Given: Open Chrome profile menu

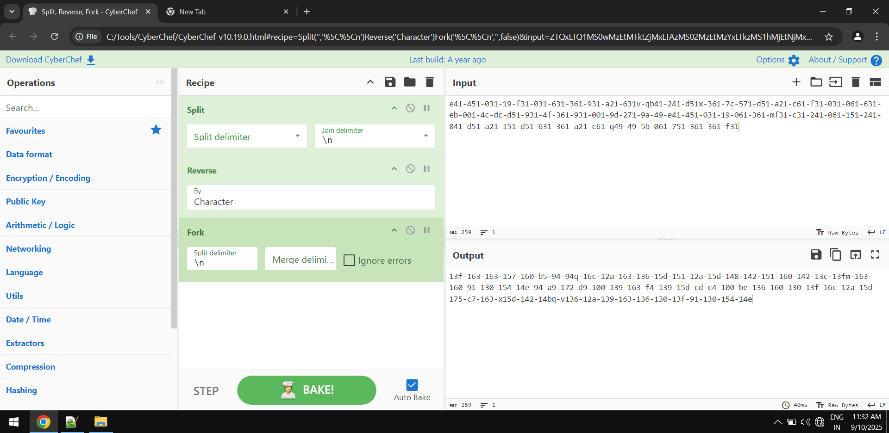Looking at the screenshot, I should 858,37.
